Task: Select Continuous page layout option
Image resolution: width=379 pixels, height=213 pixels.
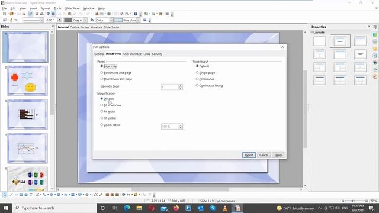Action: pyautogui.click(x=205, y=79)
